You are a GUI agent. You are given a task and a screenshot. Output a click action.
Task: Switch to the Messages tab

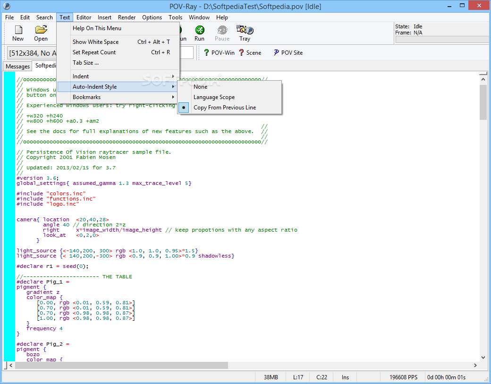click(17, 67)
